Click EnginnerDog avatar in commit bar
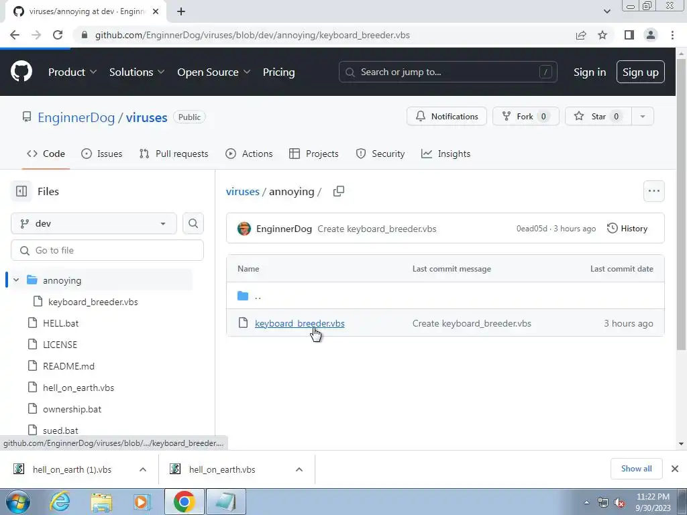 (244, 229)
